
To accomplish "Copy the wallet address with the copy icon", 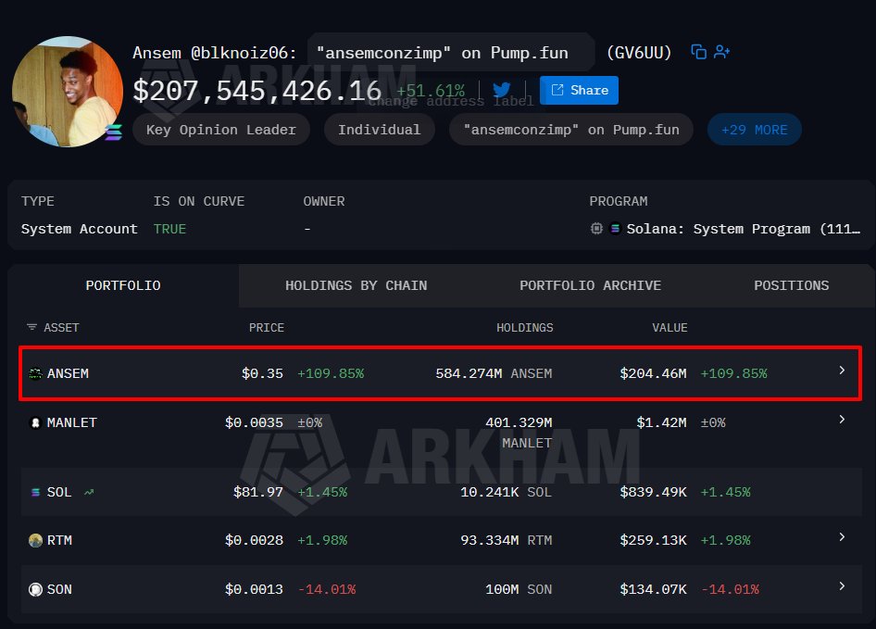I will pos(698,52).
